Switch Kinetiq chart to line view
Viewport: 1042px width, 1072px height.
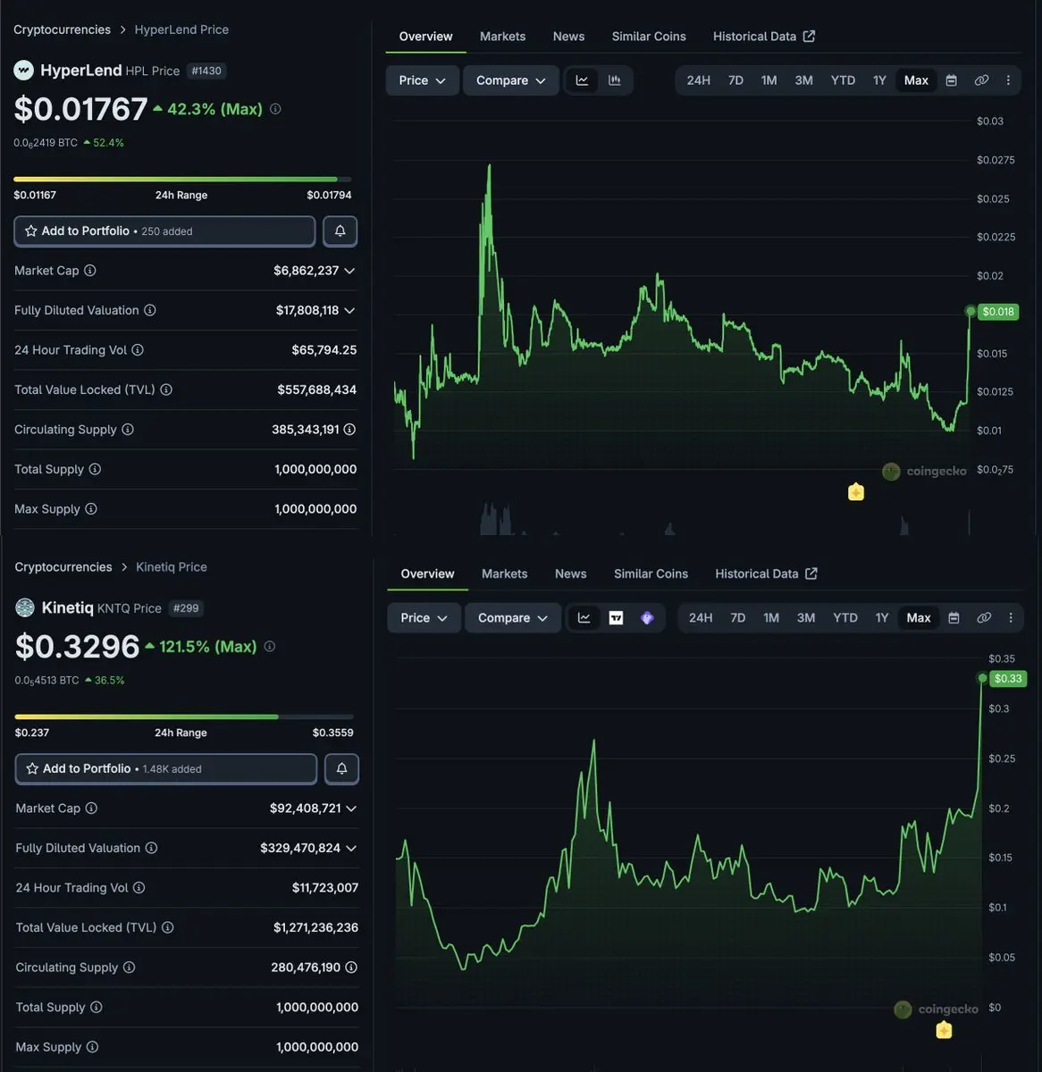(x=584, y=618)
